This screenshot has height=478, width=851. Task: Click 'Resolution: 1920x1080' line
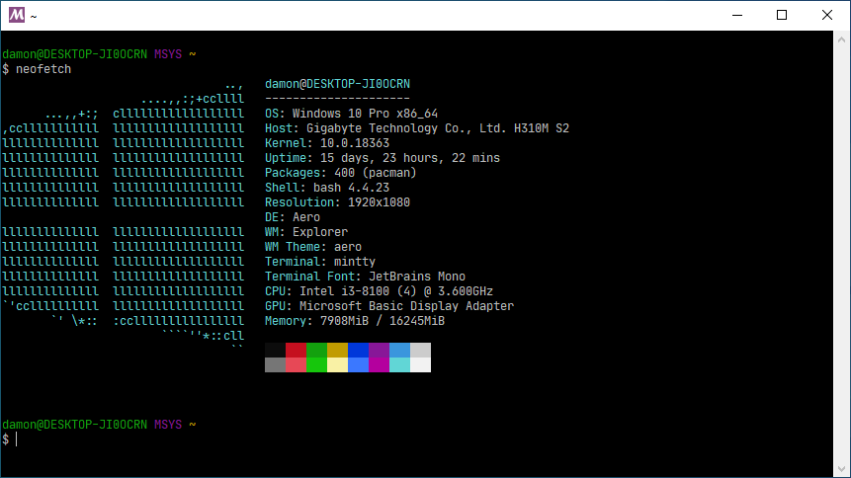point(337,202)
